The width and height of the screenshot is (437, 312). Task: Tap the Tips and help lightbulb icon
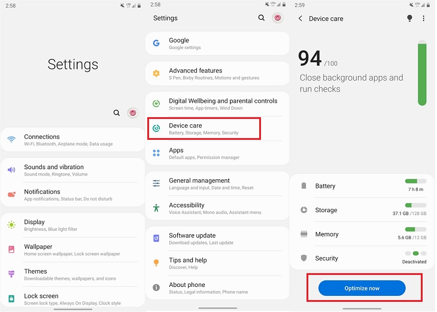[x=156, y=263]
